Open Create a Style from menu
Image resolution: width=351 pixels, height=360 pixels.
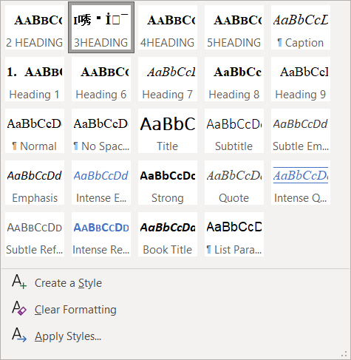[x=175, y=283]
